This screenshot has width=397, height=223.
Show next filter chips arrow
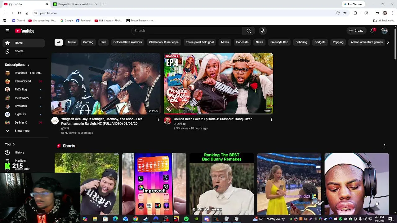pyautogui.click(x=388, y=42)
